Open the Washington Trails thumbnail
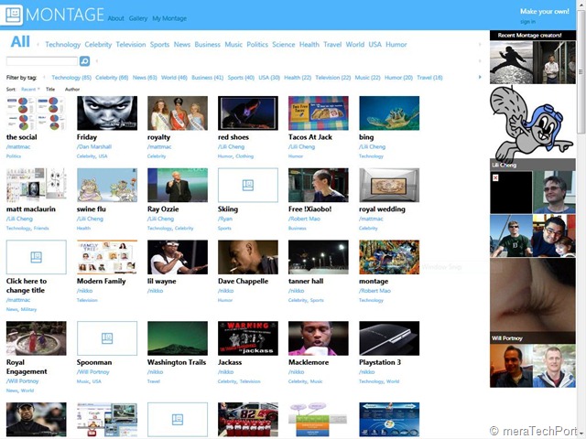586x439 pixels. click(178, 338)
